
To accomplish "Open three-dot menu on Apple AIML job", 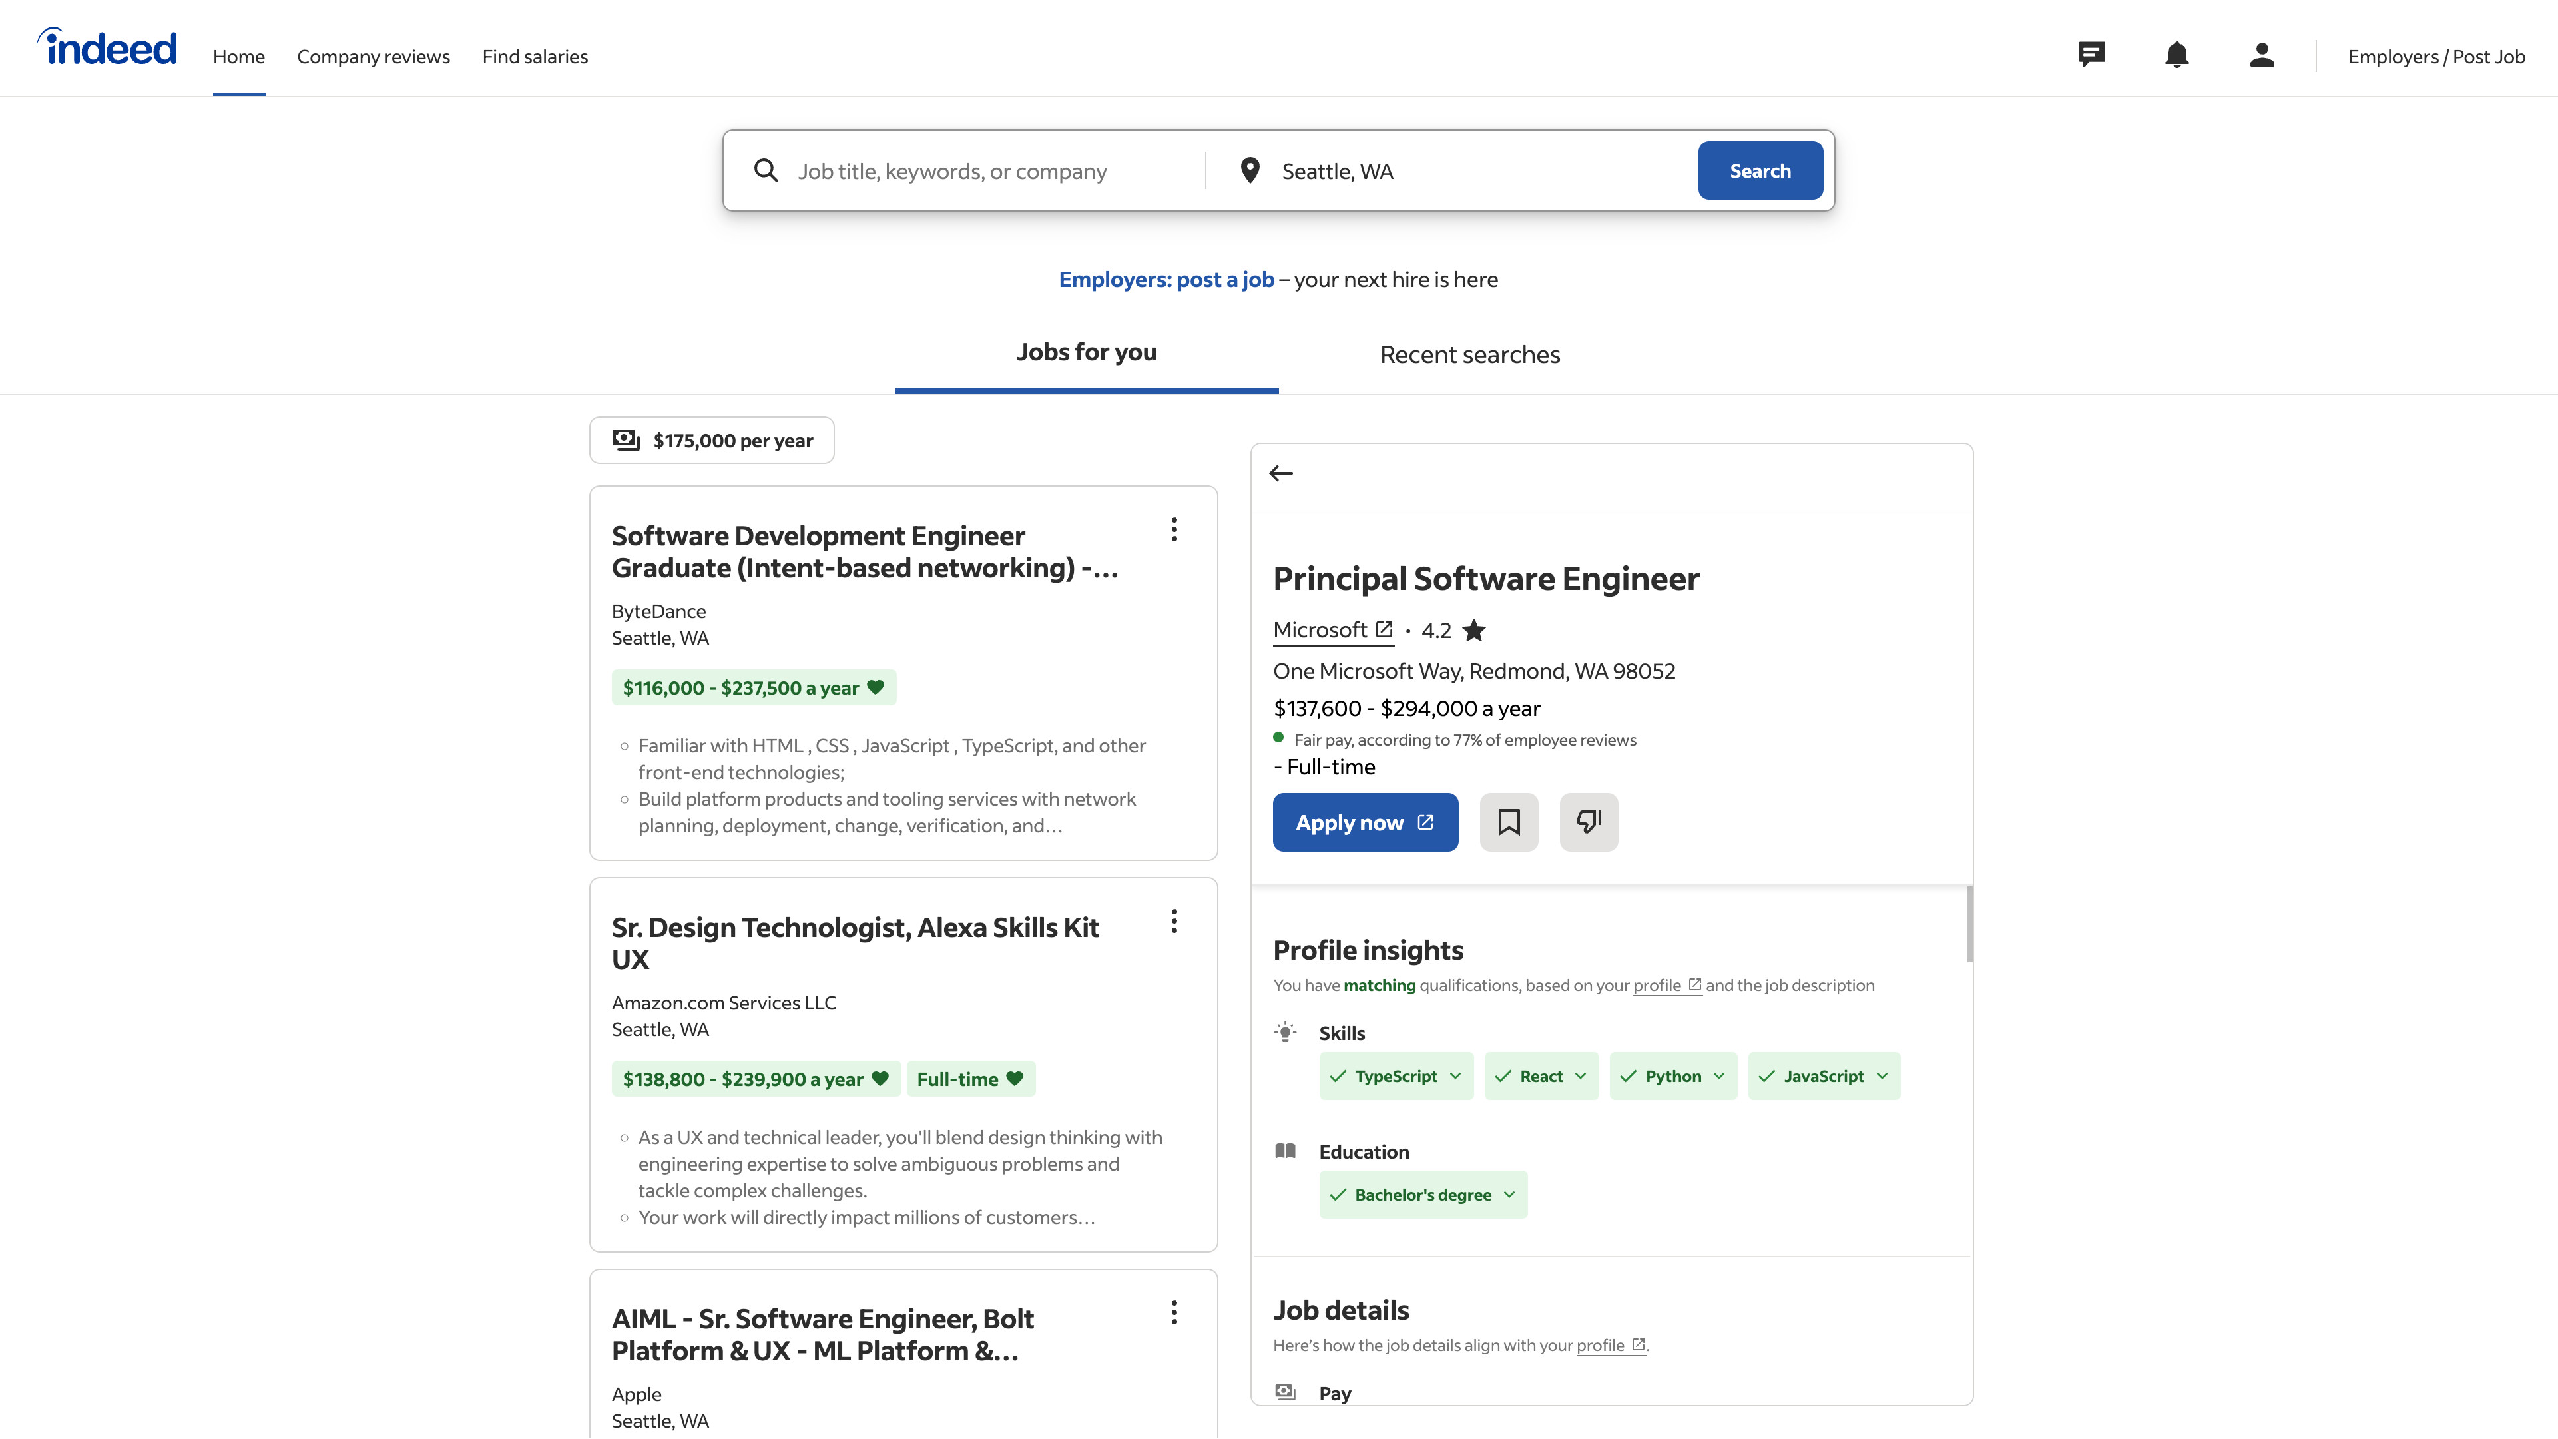I will (x=1174, y=1313).
